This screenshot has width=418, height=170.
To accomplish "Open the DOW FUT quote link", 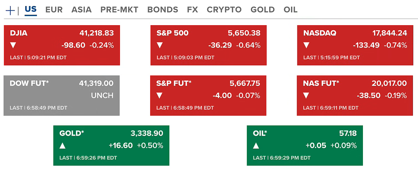I will pos(29,83).
